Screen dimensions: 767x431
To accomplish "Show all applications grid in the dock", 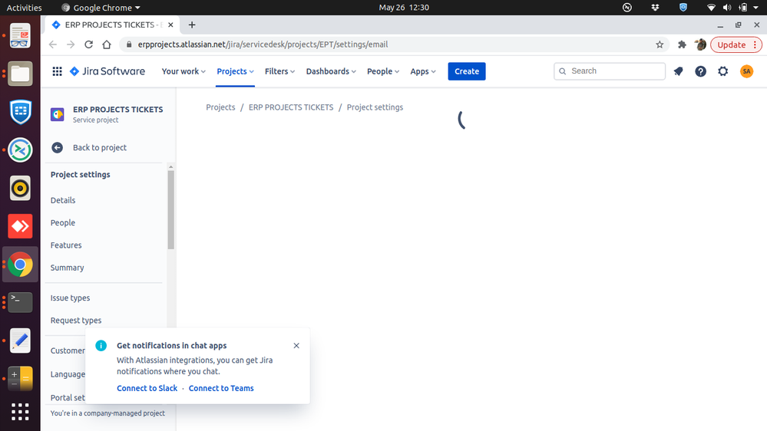I will point(20,412).
